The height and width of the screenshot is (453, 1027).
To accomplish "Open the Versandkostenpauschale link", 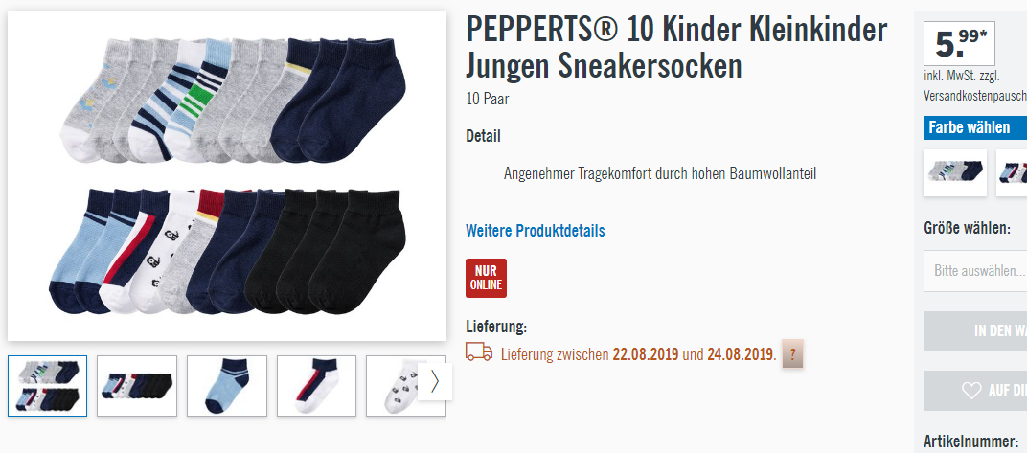I will (975, 96).
